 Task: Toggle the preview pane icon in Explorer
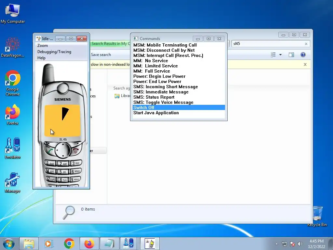point(291,55)
